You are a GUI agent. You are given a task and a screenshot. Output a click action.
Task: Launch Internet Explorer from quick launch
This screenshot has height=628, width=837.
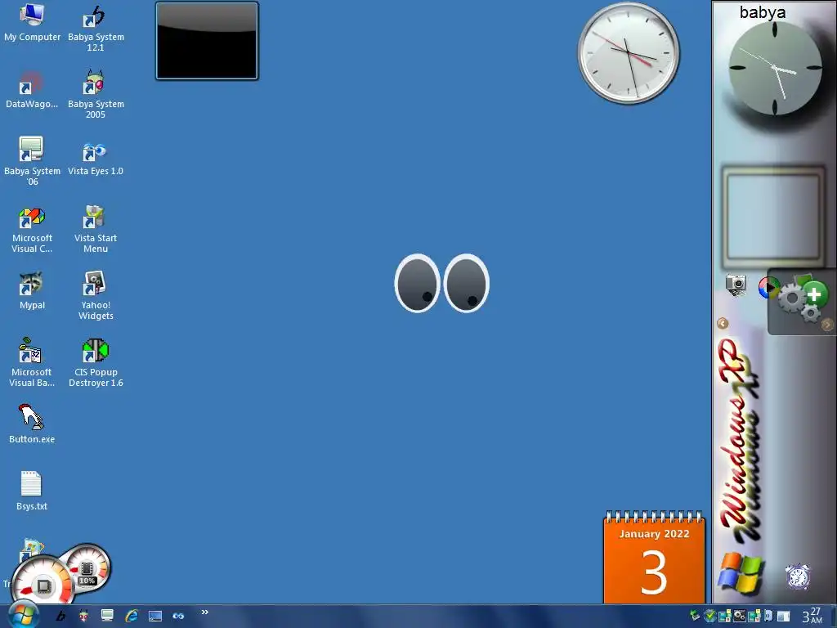(x=132, y=617)
